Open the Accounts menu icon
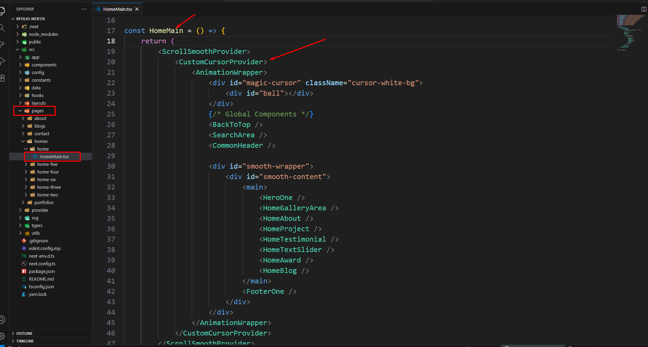Image resolution: width=648 pixels, height=347 pixels. pos(2,320)
